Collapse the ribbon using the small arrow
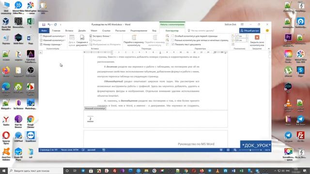This screenshot has width=310, height=174. click(269, 48)
